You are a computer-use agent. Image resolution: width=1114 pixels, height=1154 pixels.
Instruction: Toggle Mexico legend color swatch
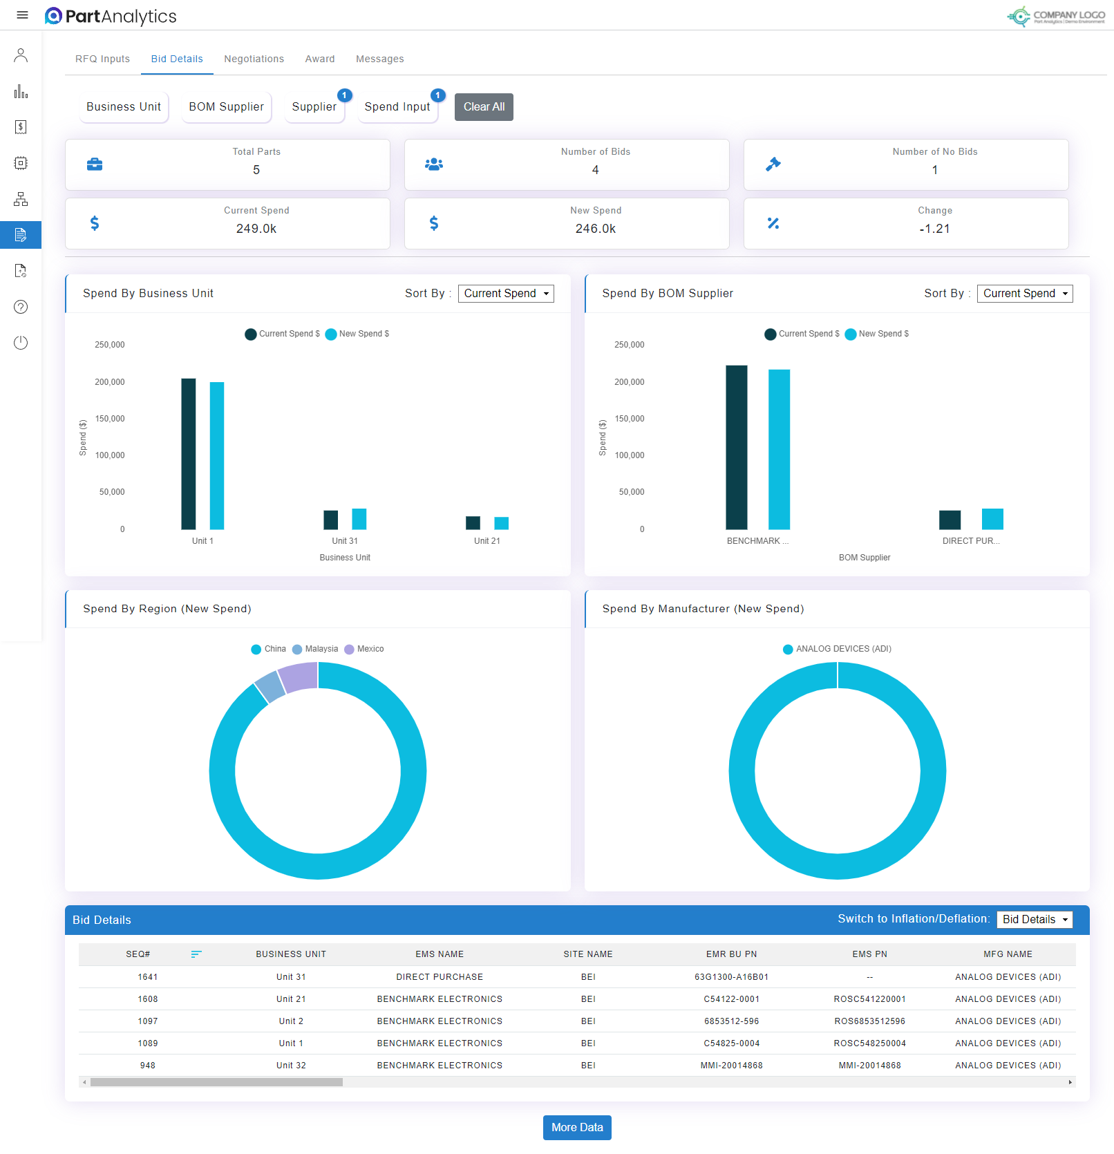(349, 650)
